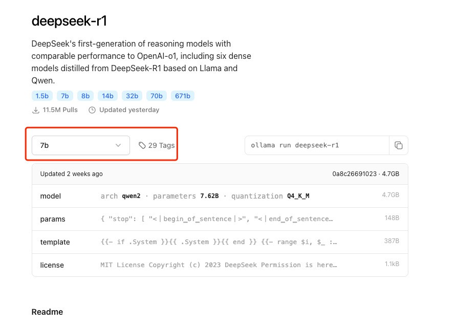458x327 pixels.
Task: Open the 29 Tags link
Action: [x=161, y=145]
